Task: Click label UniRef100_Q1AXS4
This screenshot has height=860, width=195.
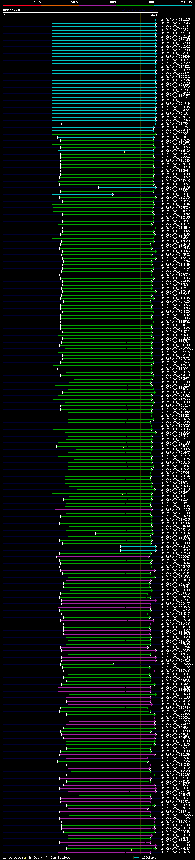Action: (175, 570)
